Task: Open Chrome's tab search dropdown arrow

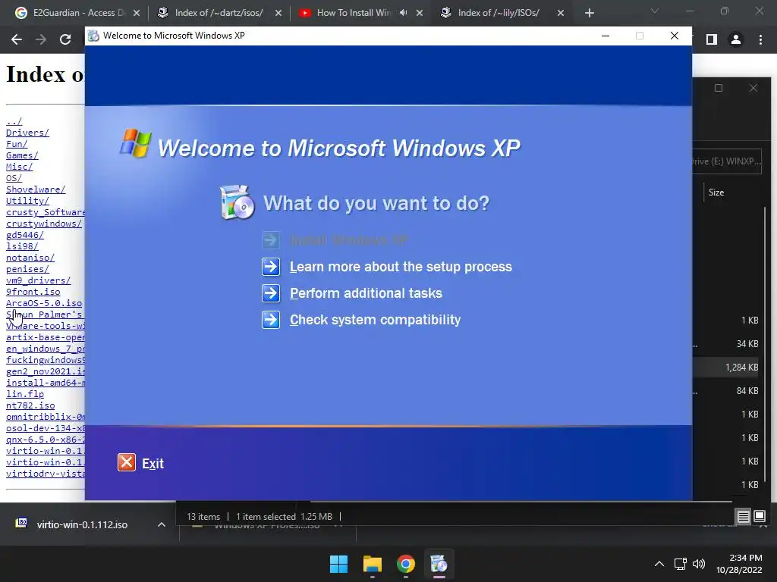Action: (655, 11)
